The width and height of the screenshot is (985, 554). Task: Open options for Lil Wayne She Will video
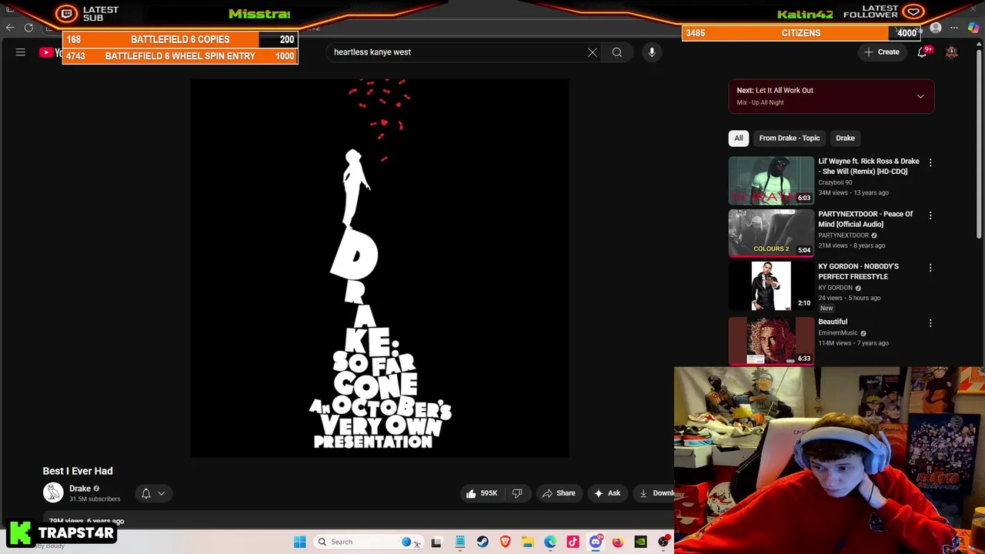click(x=930, y=163)
